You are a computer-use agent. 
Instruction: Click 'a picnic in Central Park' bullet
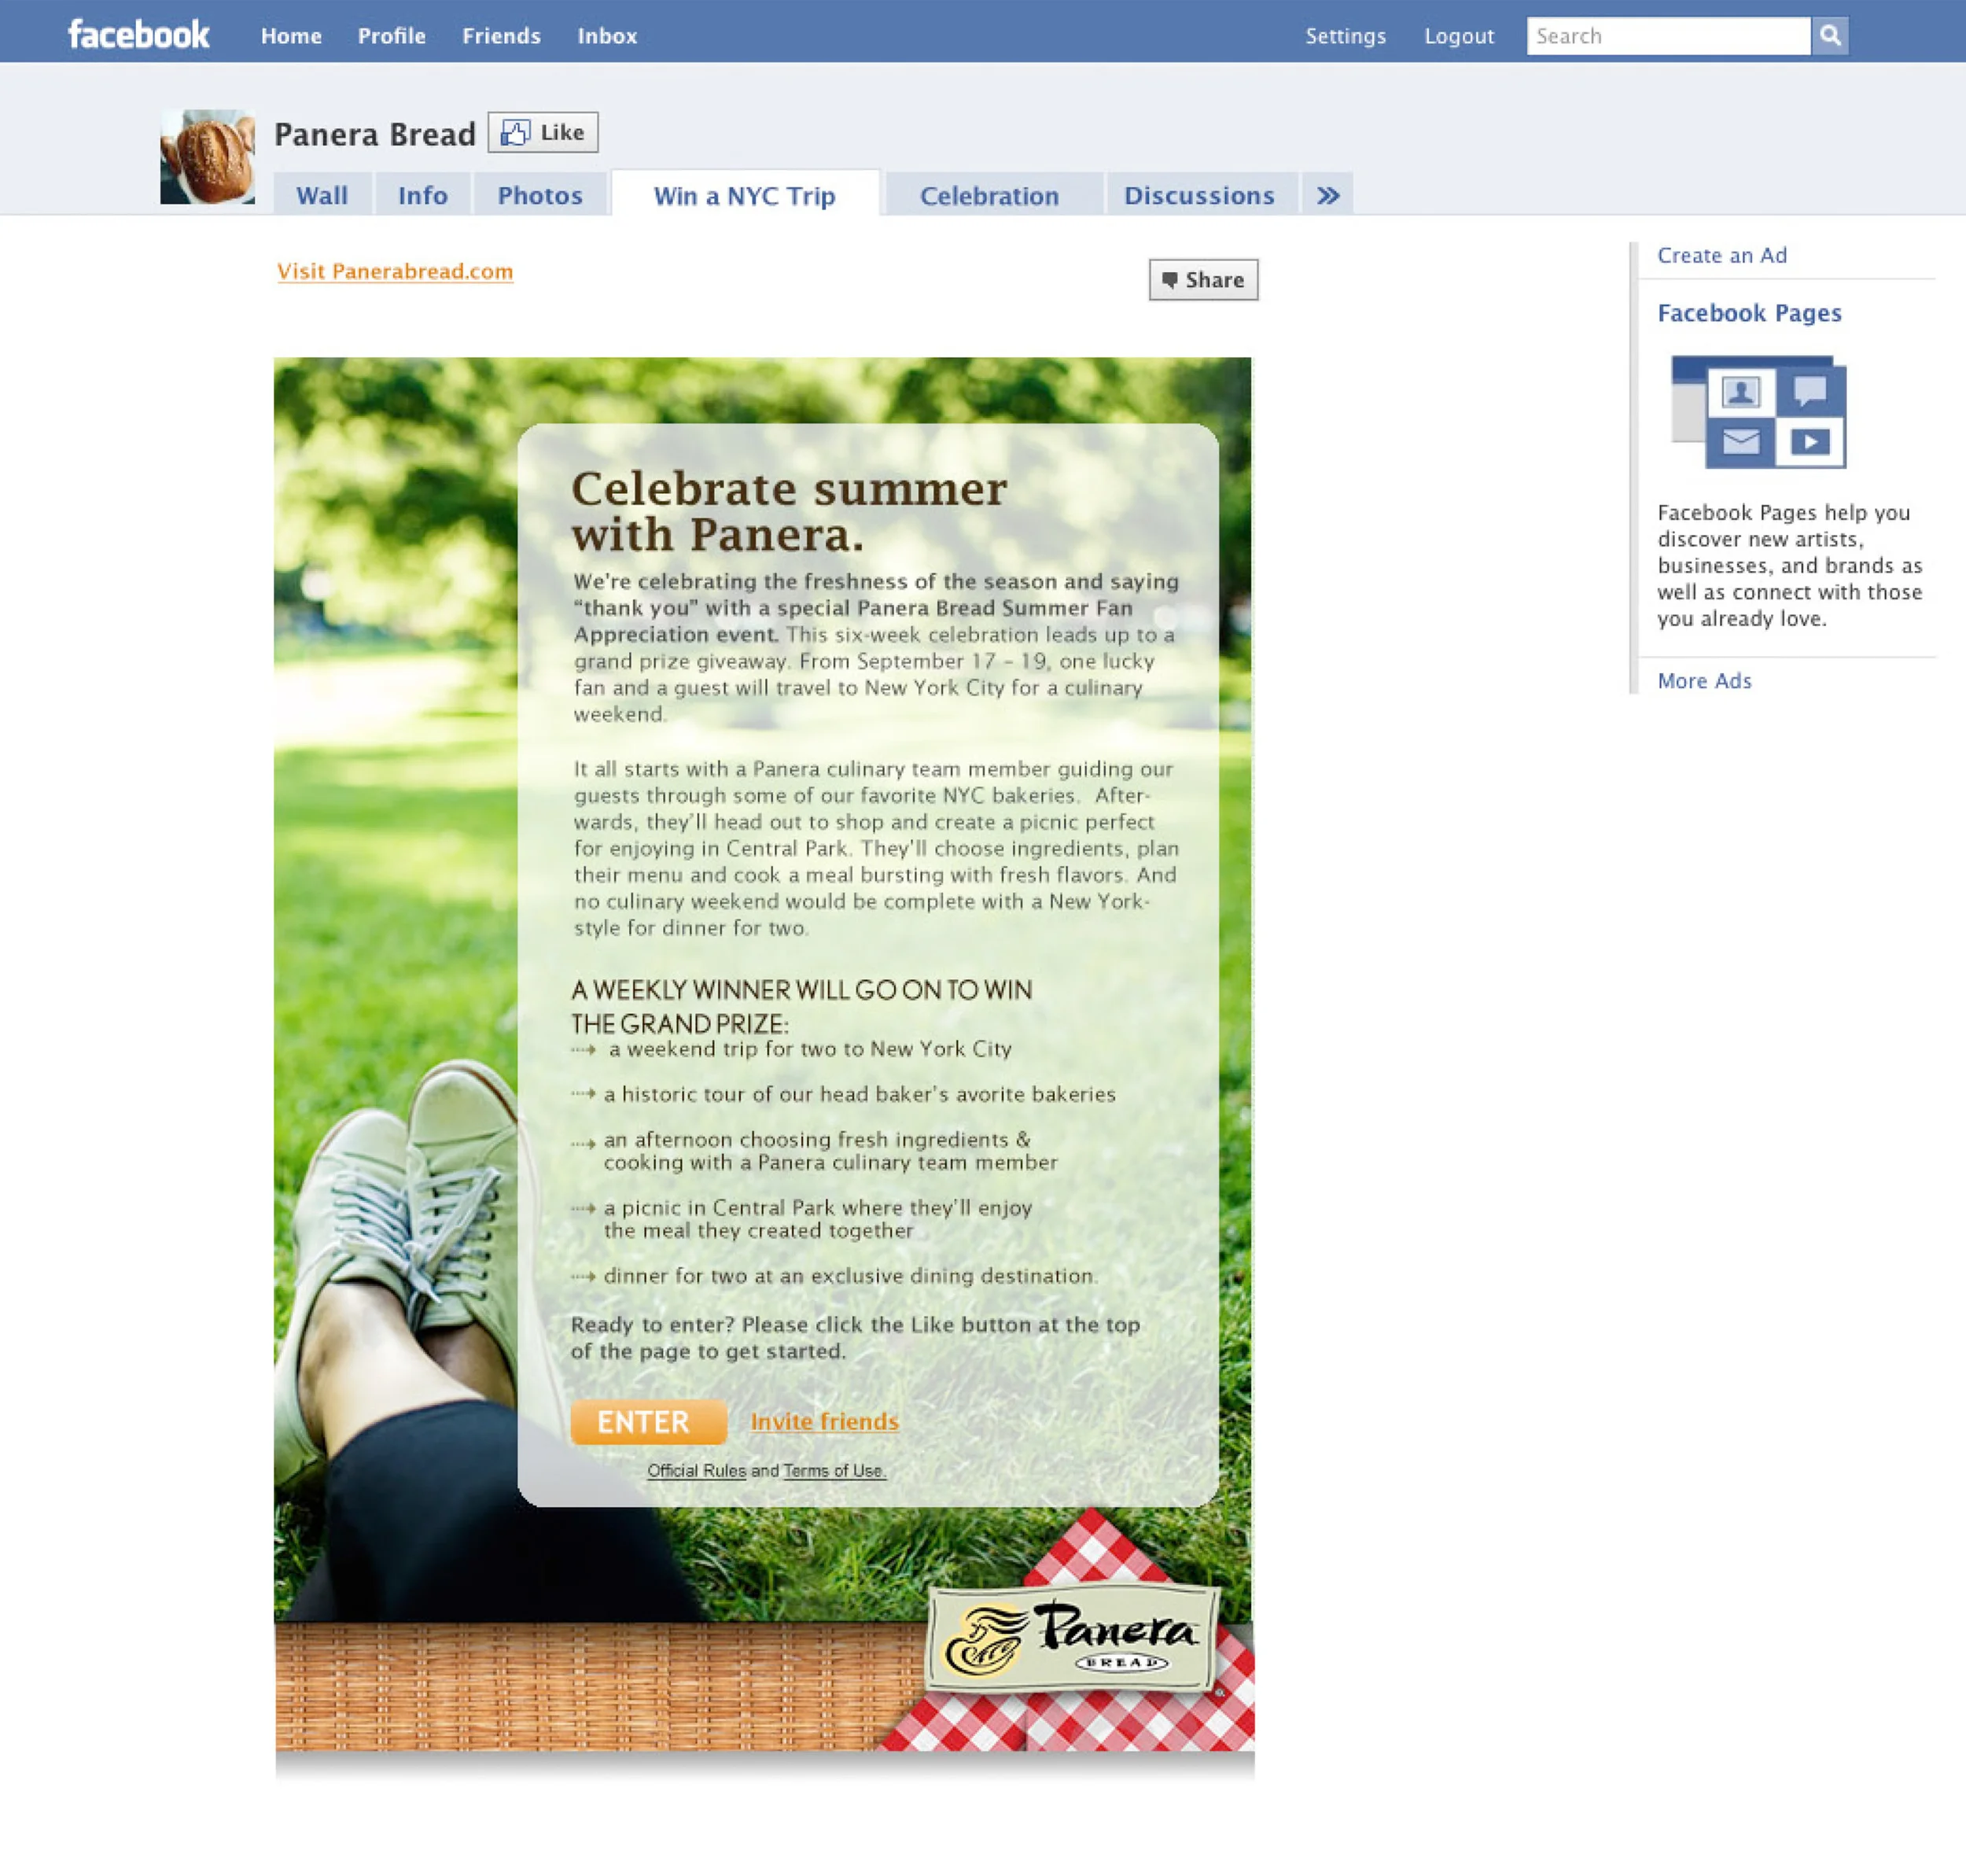pyautogui.click(x=818, y=1219)
